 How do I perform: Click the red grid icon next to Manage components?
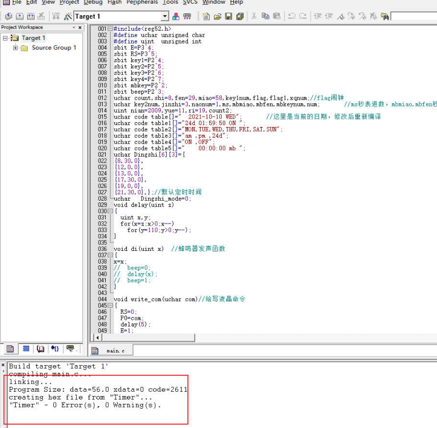click(x=187, y=16)
